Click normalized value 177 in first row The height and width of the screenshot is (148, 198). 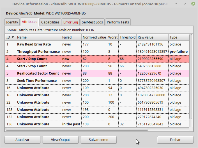[86, 44]
